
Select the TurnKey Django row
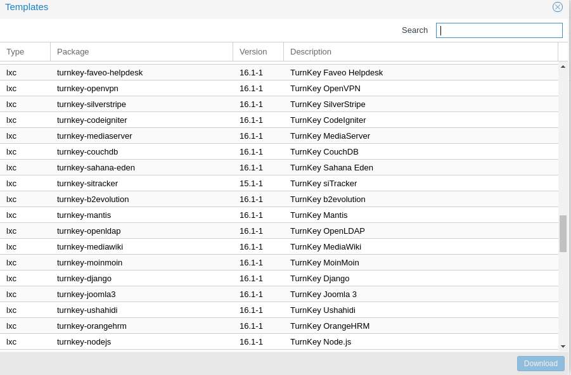(319, 278)
